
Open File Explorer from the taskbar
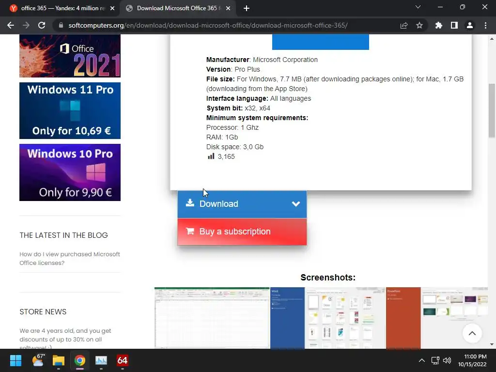[x=59, y=360]
